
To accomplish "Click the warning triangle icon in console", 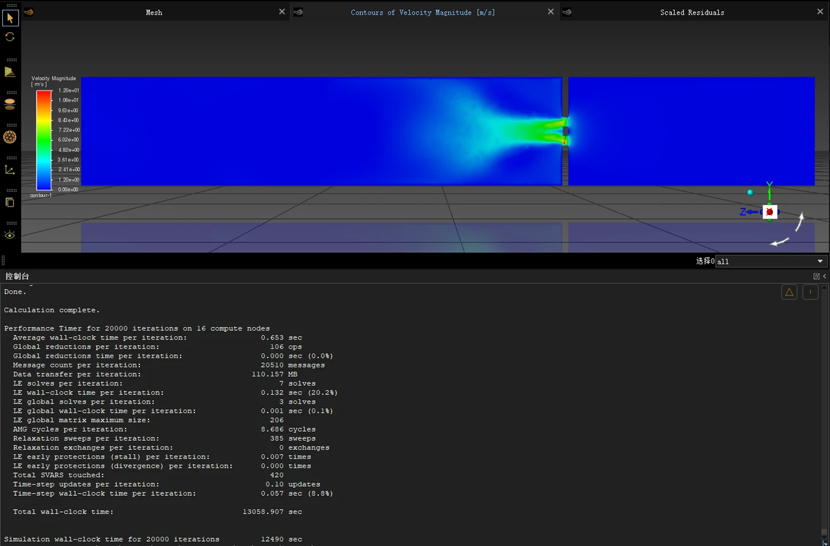I will tap(789, 292).
